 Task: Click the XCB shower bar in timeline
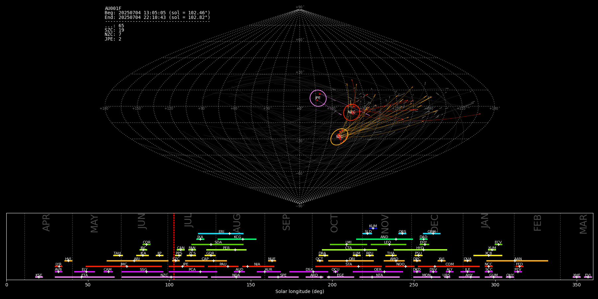[488, 255]
